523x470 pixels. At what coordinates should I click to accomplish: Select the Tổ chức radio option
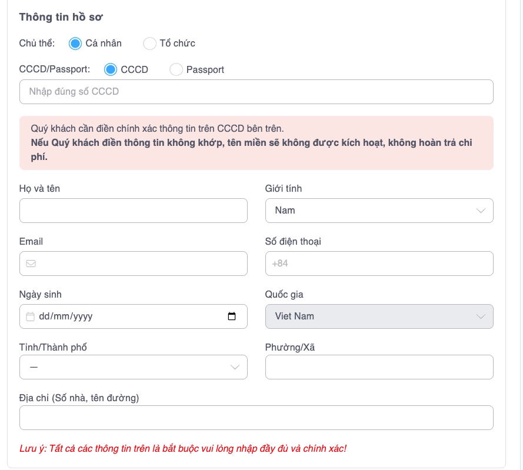(x=150, y=44)
